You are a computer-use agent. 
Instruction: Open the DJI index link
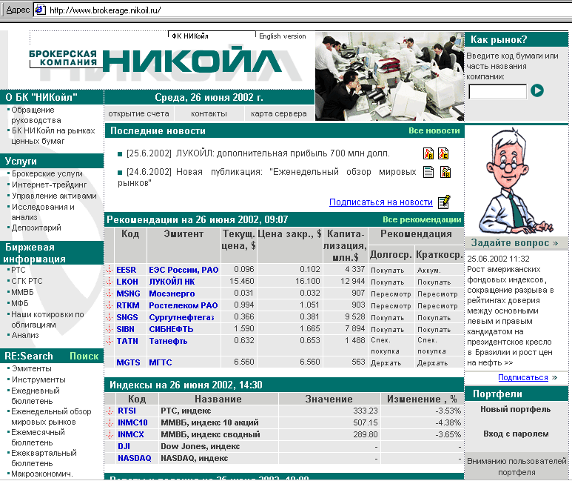click(x=124, y=446)
